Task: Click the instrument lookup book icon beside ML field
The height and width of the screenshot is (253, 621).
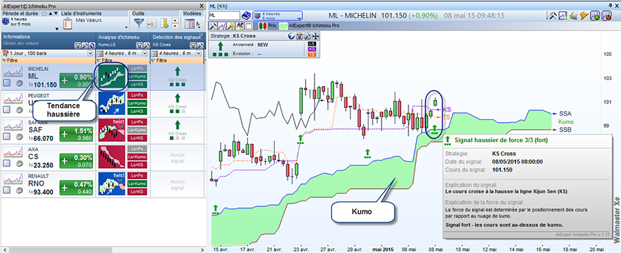Action: (x=246, y=15)
